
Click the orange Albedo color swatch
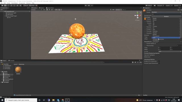coord(145,19)
